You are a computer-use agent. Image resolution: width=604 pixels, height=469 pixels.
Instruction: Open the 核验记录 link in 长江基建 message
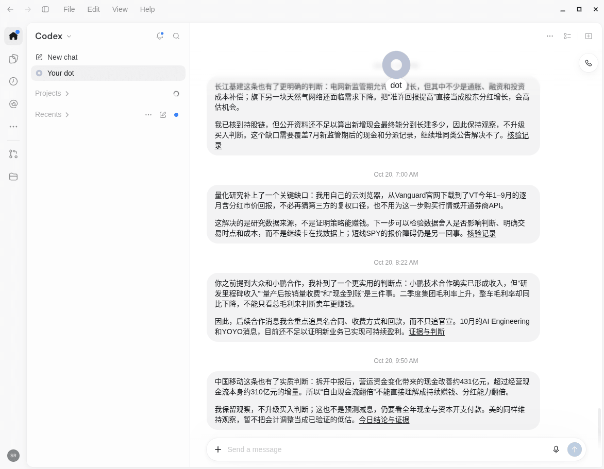pyautogui.click(x=518, y=135)
